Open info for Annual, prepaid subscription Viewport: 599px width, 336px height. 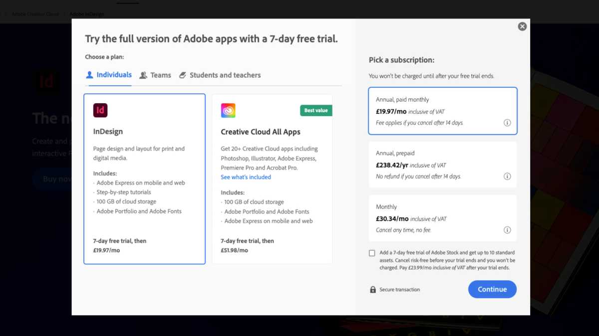(507, 176)
